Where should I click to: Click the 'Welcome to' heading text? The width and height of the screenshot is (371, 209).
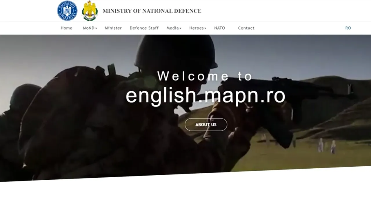coord(205,76)
